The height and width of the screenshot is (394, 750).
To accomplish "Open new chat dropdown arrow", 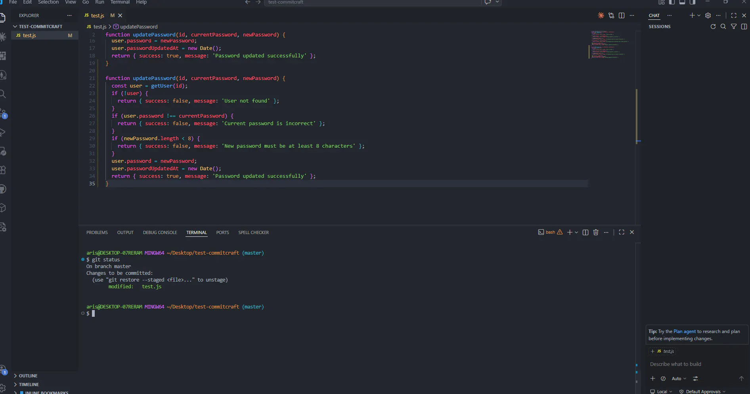I will [x=699, y=15].
